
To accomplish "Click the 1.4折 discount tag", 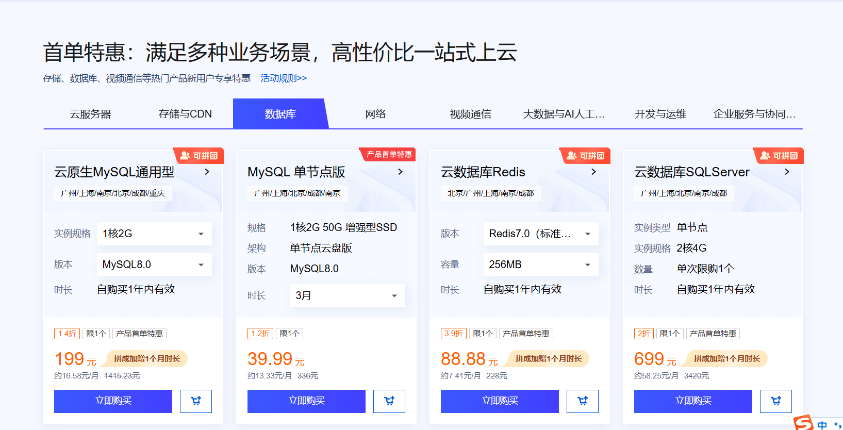I will click(x=67, y=334).
